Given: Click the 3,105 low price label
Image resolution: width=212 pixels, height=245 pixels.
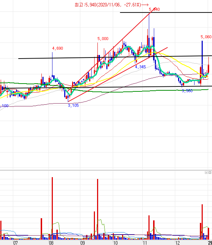Looking at the screenshot, I should (73, 105).
